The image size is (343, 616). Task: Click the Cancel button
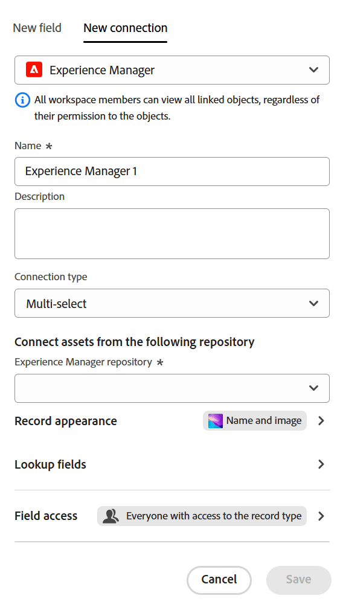[219, 580]
